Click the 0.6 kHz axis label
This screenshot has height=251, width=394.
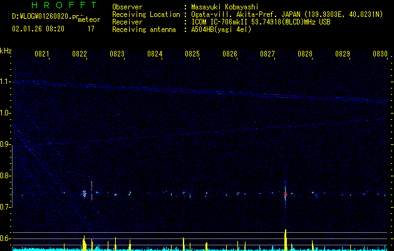tap(6, 238)
